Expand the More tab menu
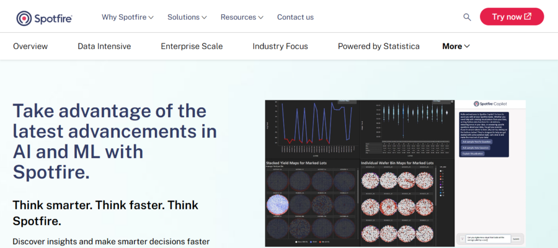Viewport: 558px width, 248px height. [456, 46]
